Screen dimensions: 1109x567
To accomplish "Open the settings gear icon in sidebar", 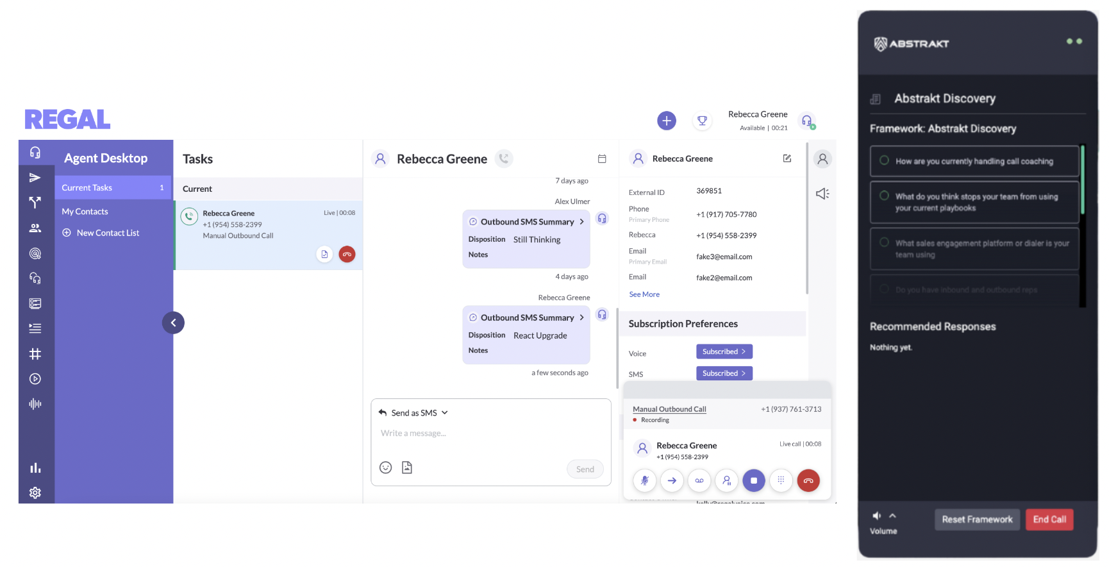I will 35,493.
